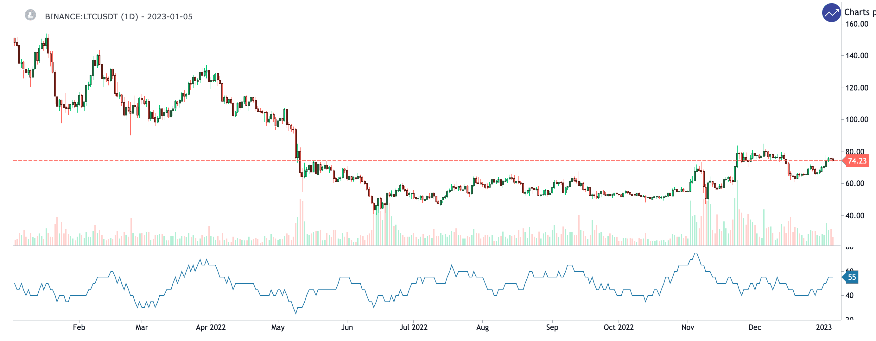The width and height of the screenshot is (876, 341).
Task: Click the 160.00 price axis label
Action: [857, 24]
